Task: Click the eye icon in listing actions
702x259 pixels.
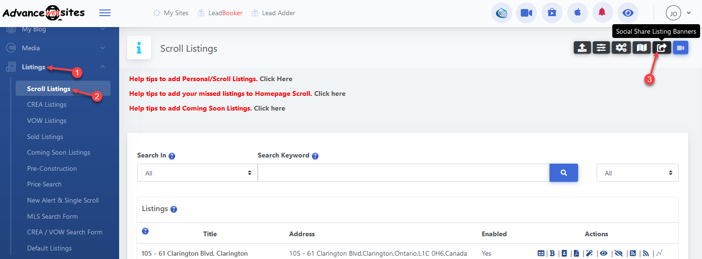Action: click(x=603, y=253)
